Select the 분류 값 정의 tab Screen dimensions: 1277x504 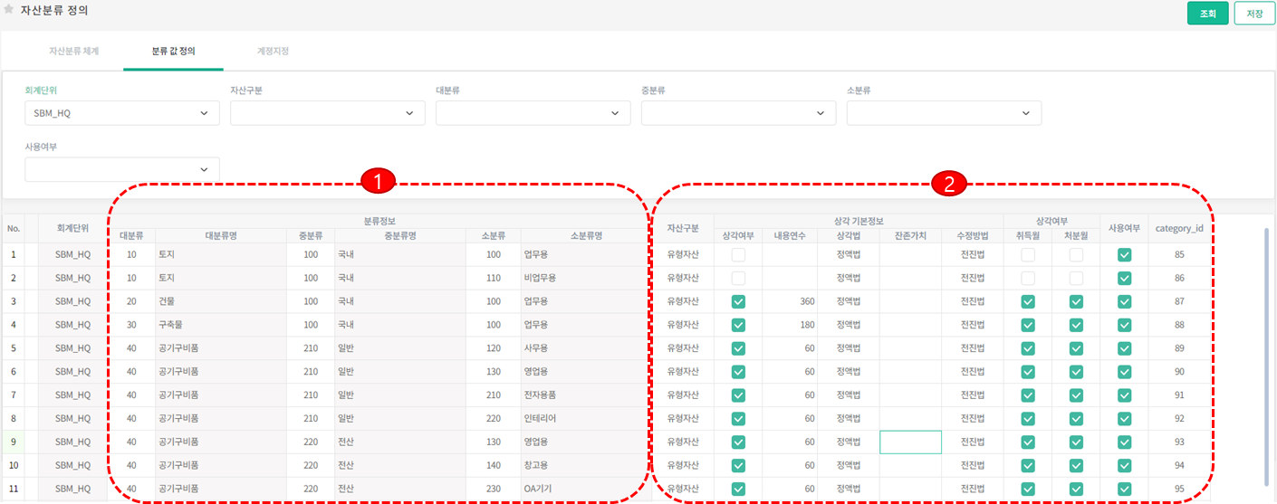point(174,52)
